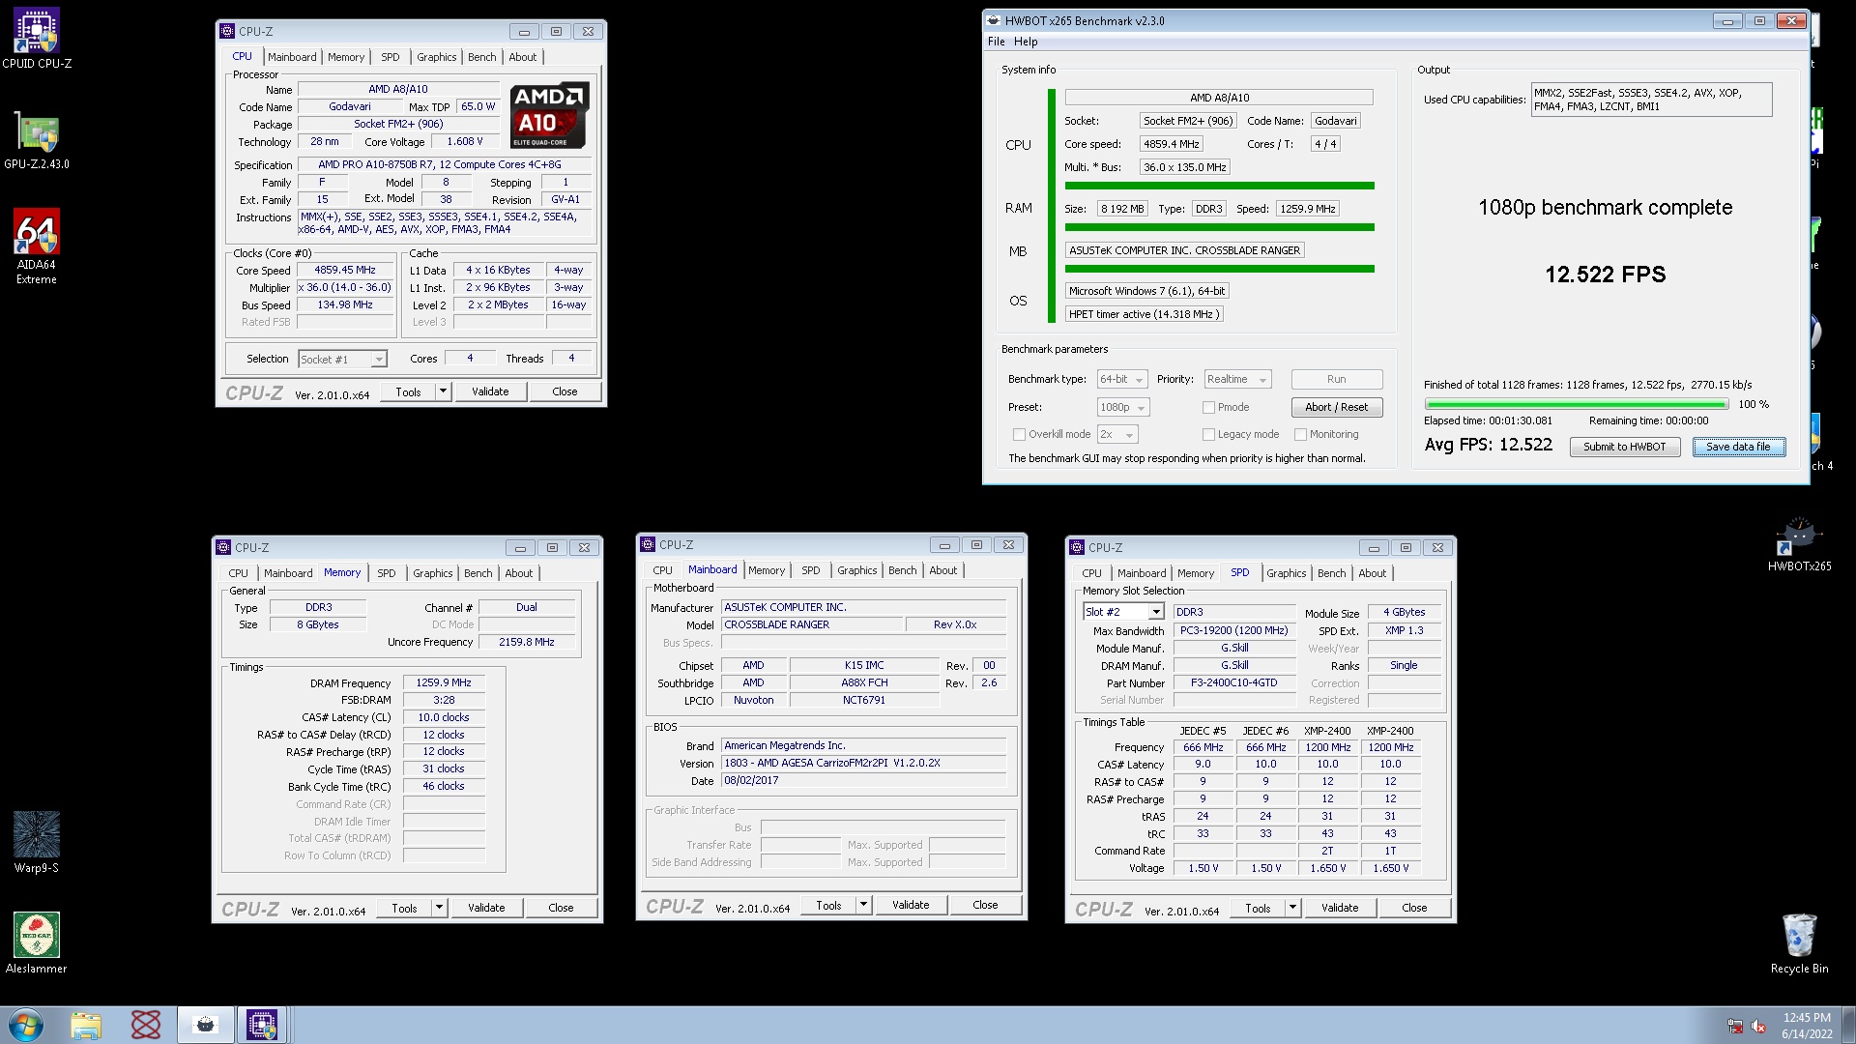The height and width of the screenshot is (1044, 1856).
Task: Expand Tools arrow in CPU-Z Memory window
Action: pos(439,908)
